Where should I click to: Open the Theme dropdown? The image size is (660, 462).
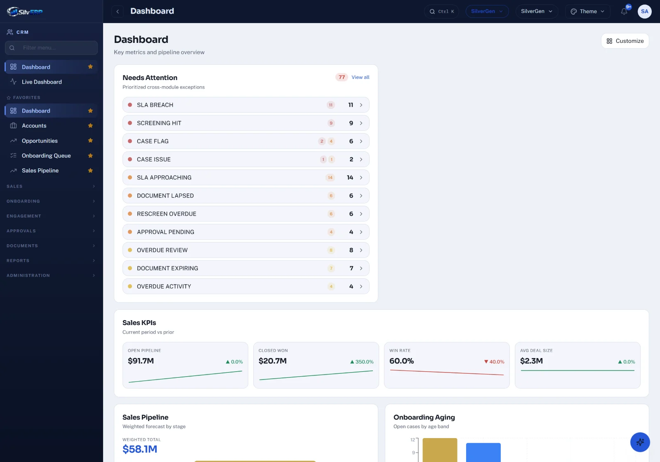(587, 12)
